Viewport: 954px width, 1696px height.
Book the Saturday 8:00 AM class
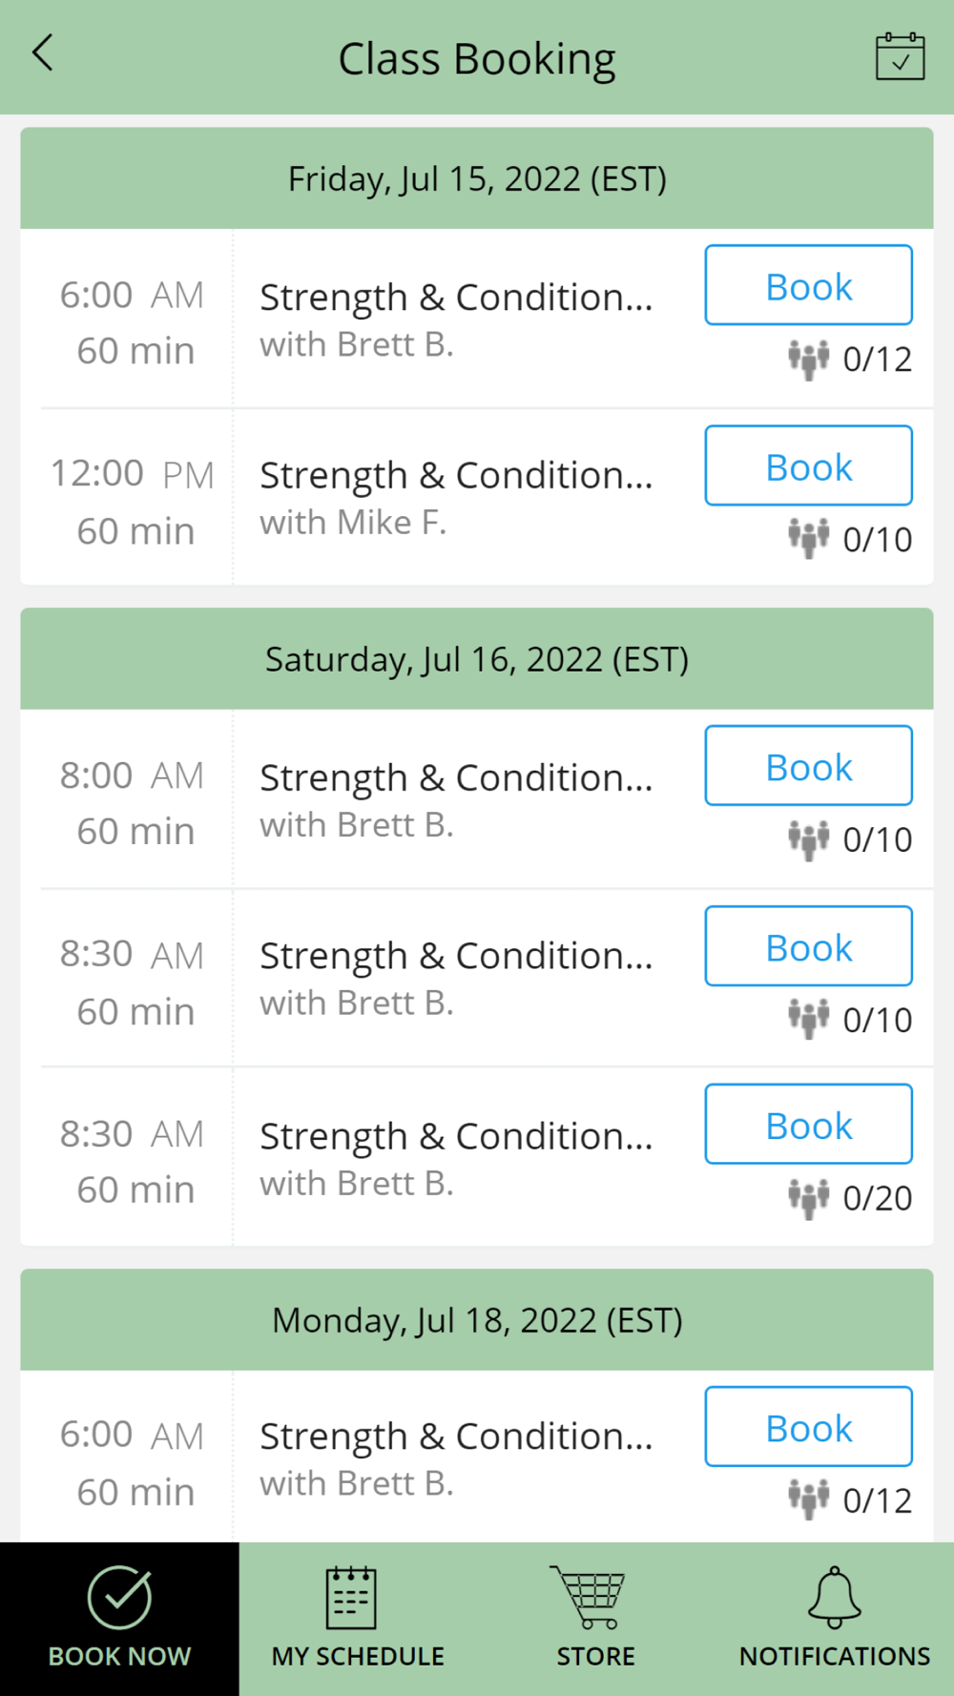point(808,766)
